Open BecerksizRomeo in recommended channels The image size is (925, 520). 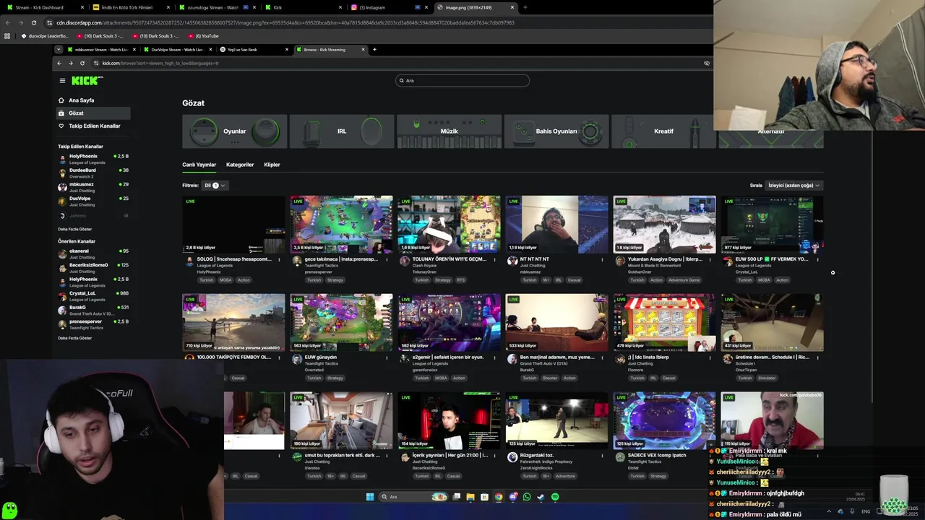click(x=93, y=268)
